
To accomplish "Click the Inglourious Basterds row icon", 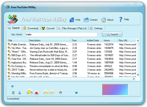I will 9,62.
